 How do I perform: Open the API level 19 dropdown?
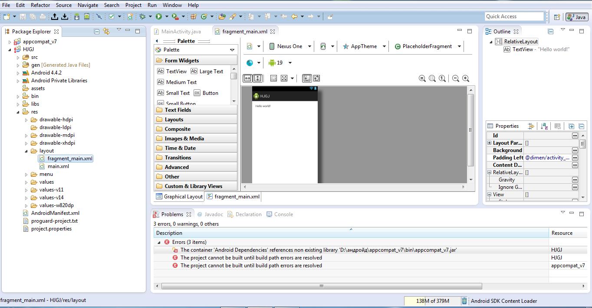(280, 63)
